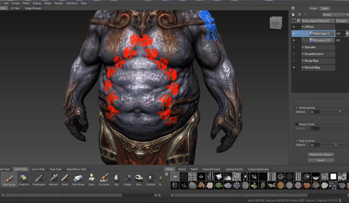The height and width of the screenshot is (203, 349).
Task: Click the Sculpt mode button
Action: click(313, 8)
